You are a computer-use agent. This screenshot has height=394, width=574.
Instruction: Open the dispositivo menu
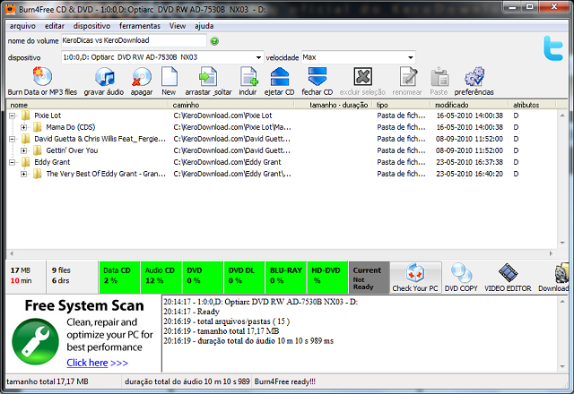click(x=91, y=26)
